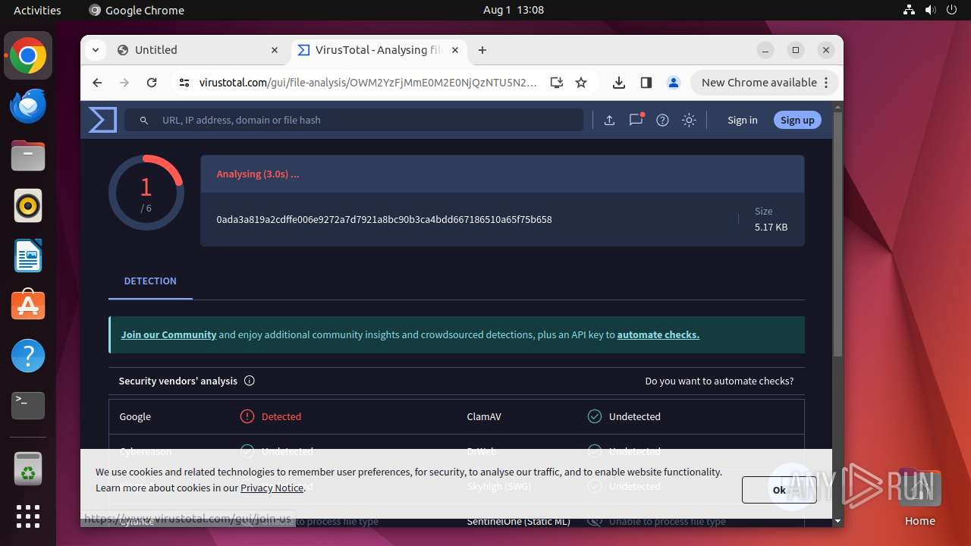Click the VirusTotal logo icon
This screenshot has width=971, height=546.
point(102,120)
